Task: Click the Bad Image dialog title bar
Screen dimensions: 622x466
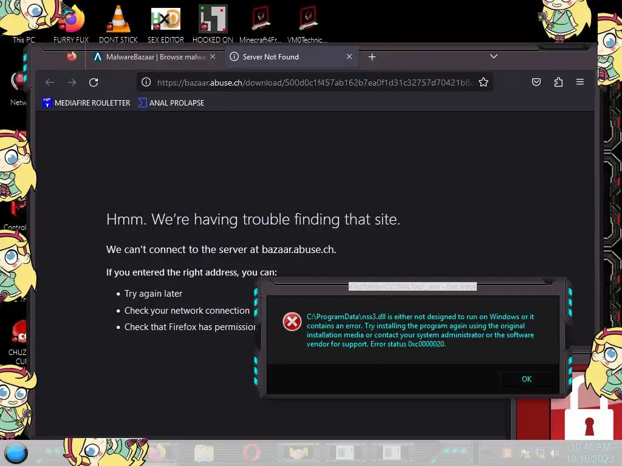Action: coord(412,286)
